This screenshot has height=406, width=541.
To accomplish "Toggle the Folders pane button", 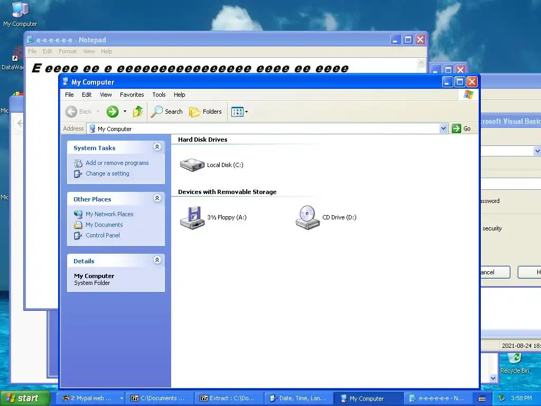I will 206,112.
